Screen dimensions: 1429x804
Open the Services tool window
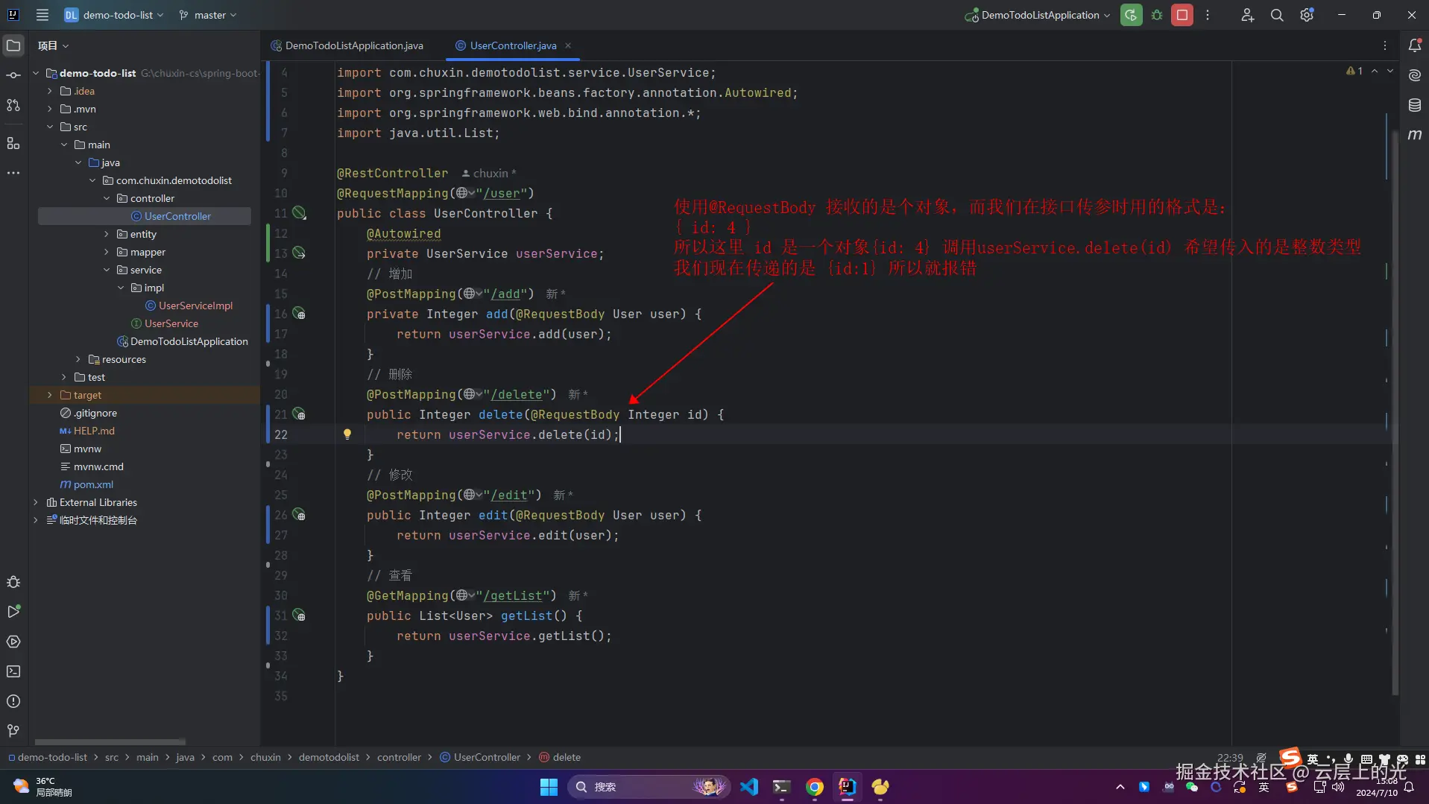pos(13,642)
